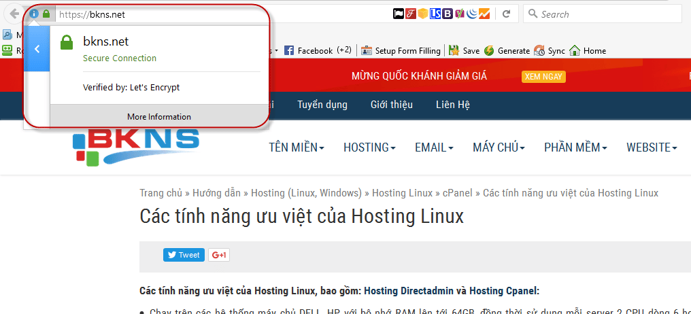This screenshot has width=691, height=314.
Task: Go back with the browser back arrow
Action: [14, 14]
